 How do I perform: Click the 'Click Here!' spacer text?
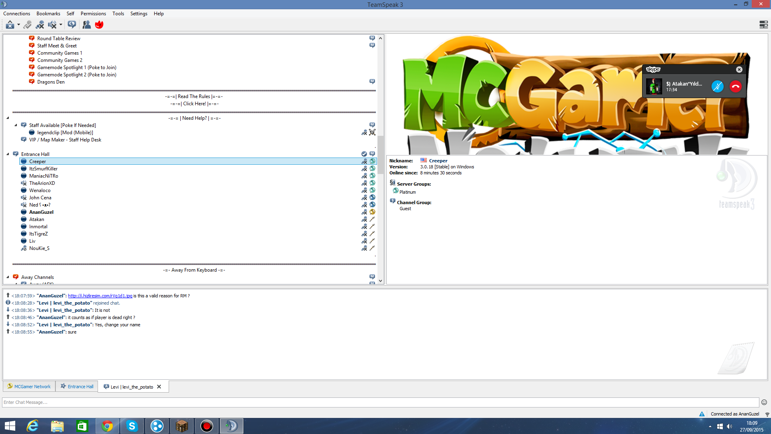194,104
